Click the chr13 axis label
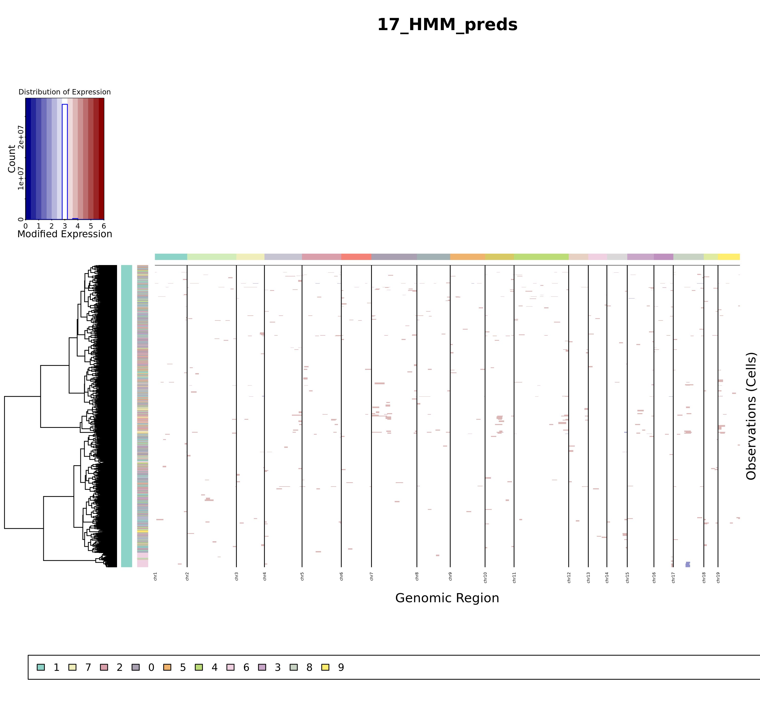760x704 pixels. (588, 577)
